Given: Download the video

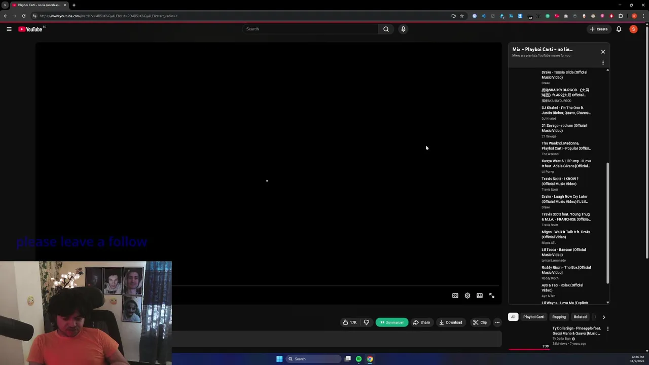Looking at the screenshot, I should pyautogui.click(x=451, y=322).
